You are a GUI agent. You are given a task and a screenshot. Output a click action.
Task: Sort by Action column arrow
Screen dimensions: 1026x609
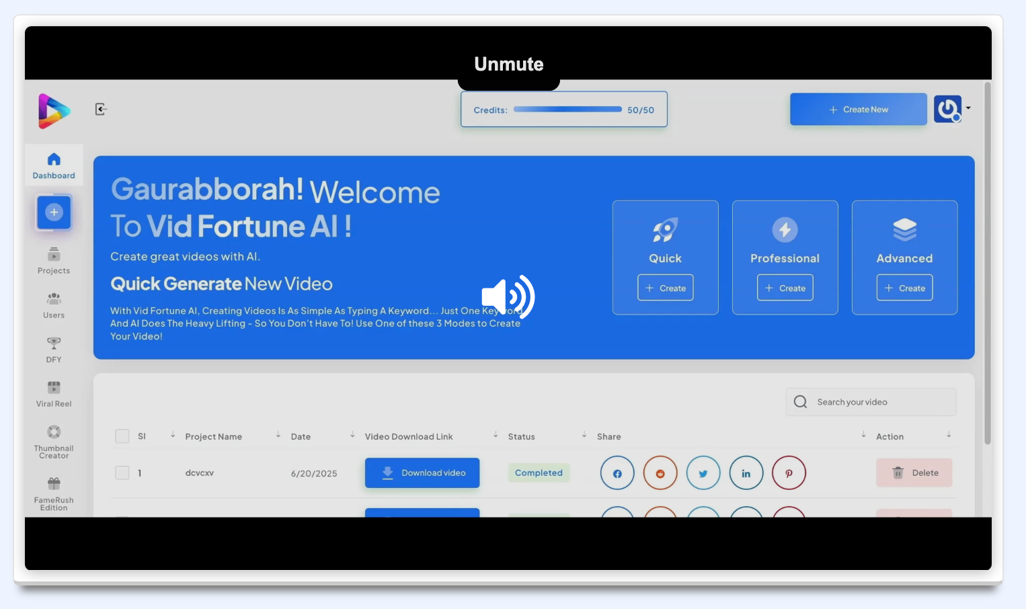tap(949, 435)
